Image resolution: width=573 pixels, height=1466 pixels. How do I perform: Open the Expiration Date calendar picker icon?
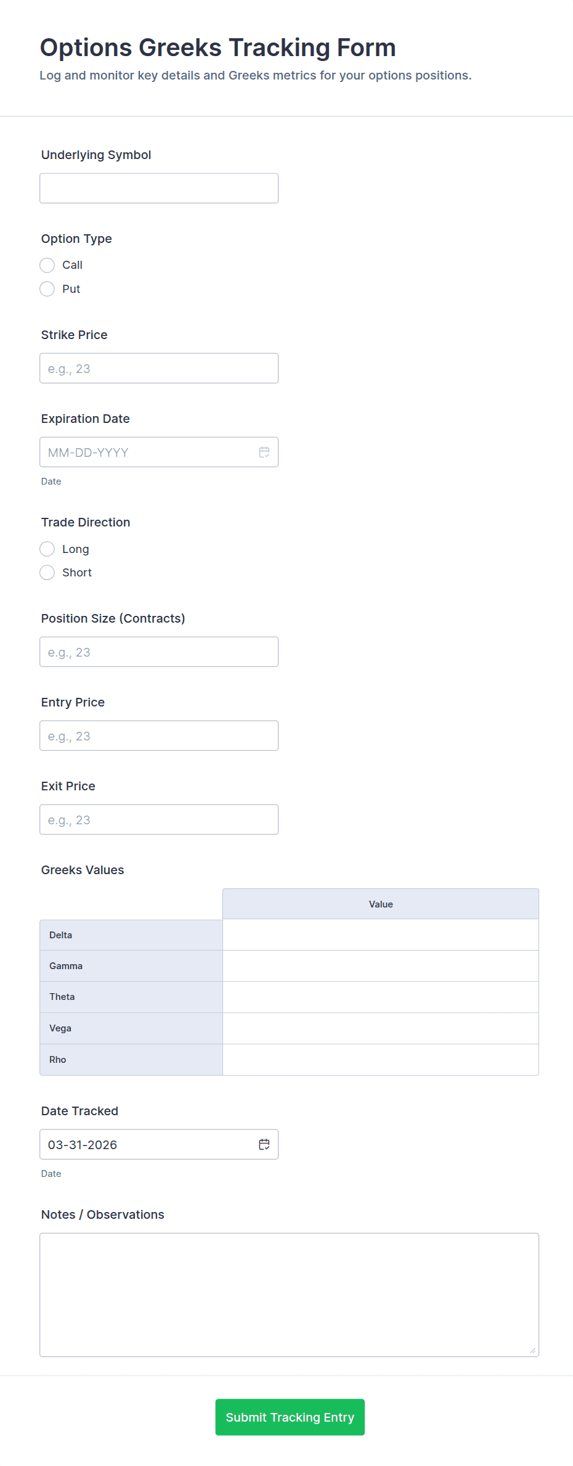coord(264,452)
